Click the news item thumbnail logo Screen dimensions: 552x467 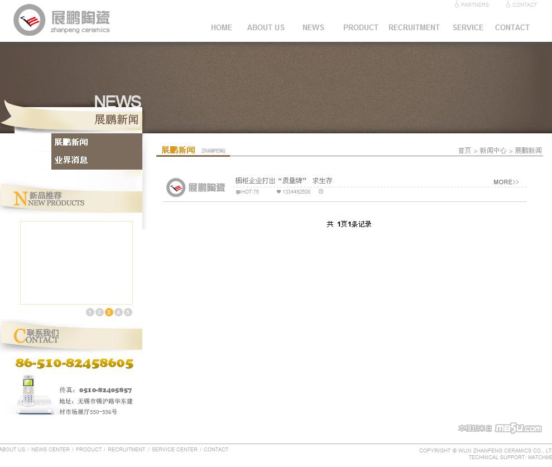[x=195, y=187]
